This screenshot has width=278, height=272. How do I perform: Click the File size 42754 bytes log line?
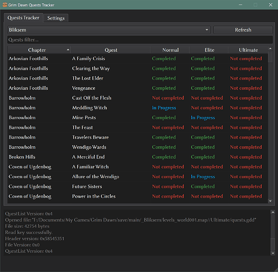27,226
